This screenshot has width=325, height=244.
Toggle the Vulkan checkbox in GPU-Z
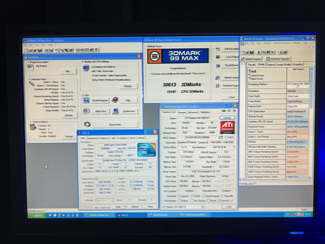[x=180, y=200]
